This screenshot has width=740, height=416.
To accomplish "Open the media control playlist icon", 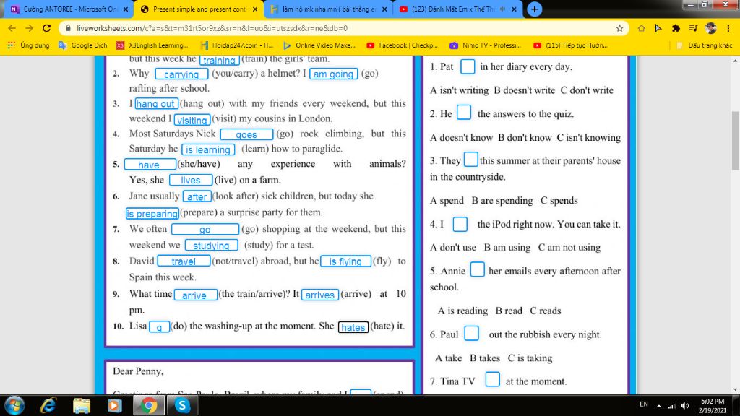I will 693,28.
